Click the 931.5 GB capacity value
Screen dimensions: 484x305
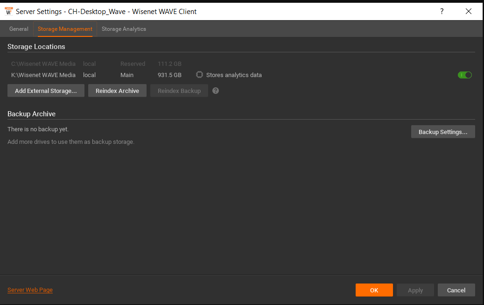click(169, 75)
